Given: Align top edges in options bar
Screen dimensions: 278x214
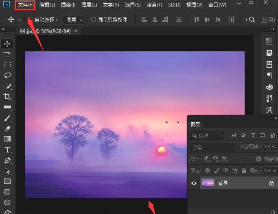Looking at the screenshot, I should (197, 20).
